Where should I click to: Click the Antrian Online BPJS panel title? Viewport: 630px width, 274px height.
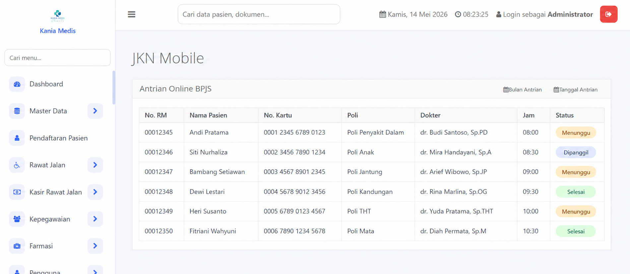(175, 89)
